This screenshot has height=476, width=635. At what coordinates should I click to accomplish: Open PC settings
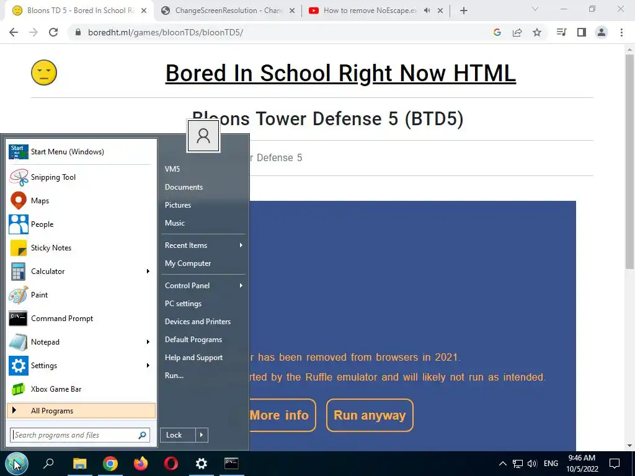click(183, 304)
